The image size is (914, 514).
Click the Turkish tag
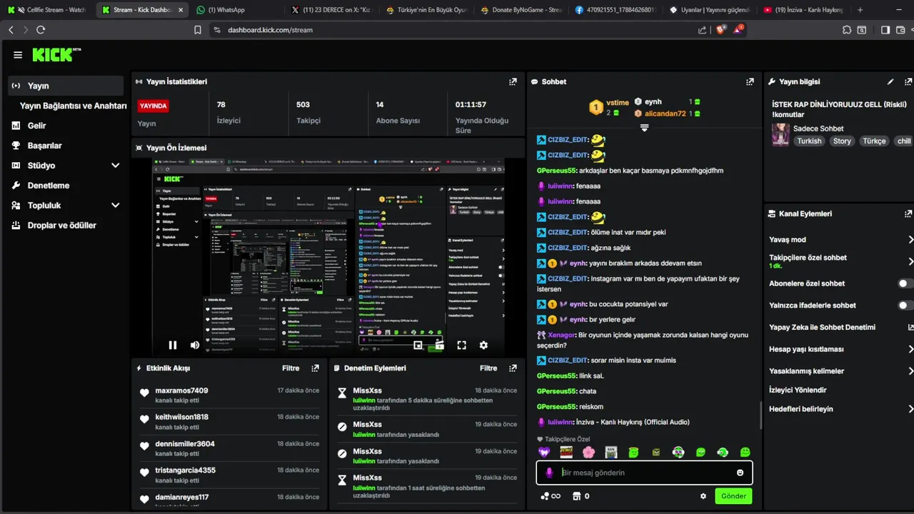tap(810, 141)
